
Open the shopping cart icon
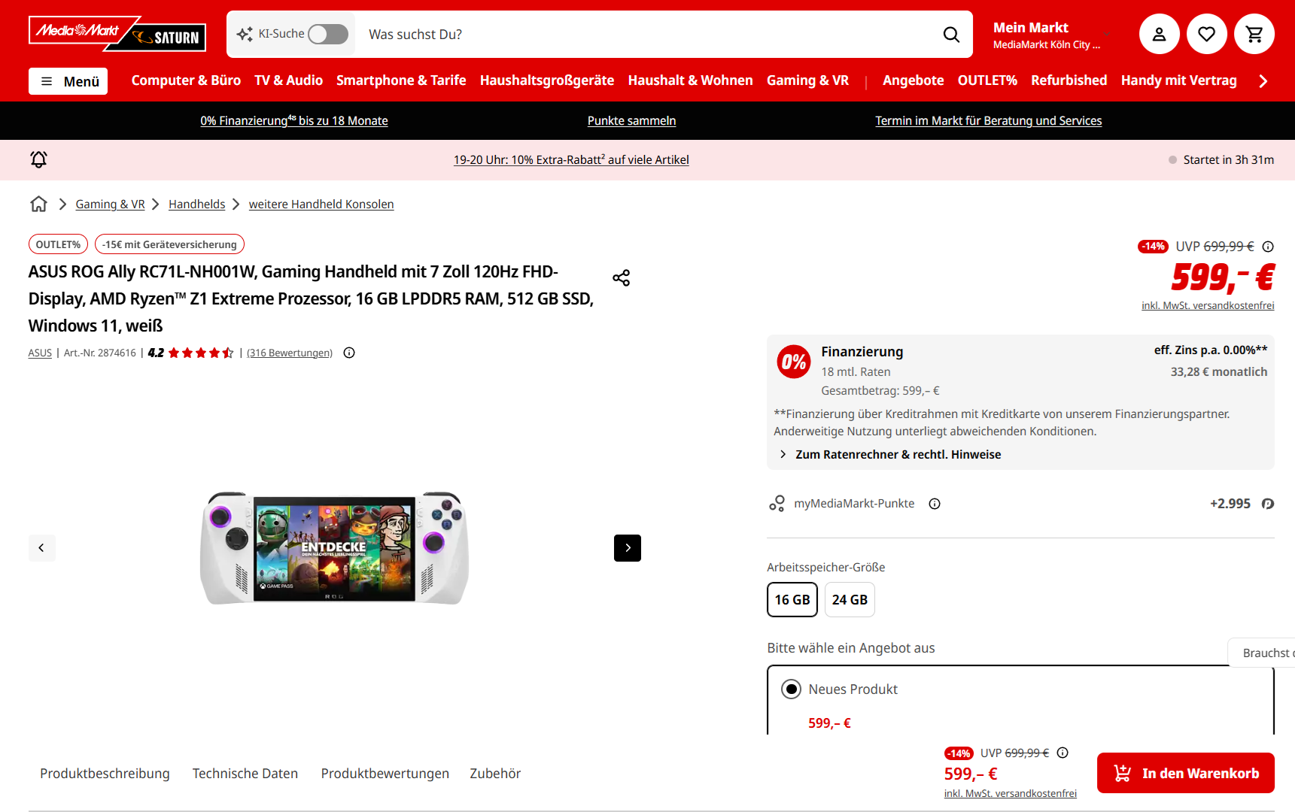(x=1254, y=34)
